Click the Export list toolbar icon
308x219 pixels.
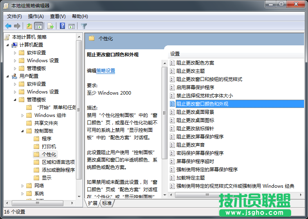(x=50, y=26)
